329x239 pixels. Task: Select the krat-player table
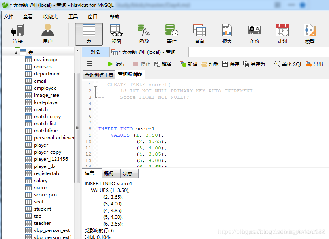point(47,102)
